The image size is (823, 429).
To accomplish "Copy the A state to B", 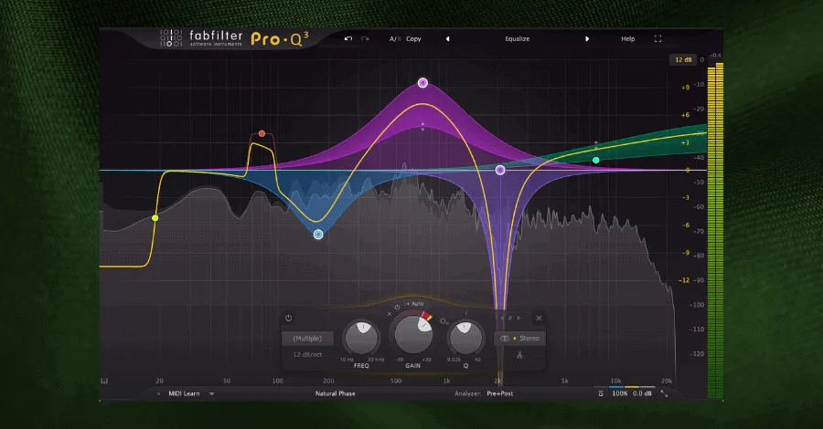I will [413, 38].
